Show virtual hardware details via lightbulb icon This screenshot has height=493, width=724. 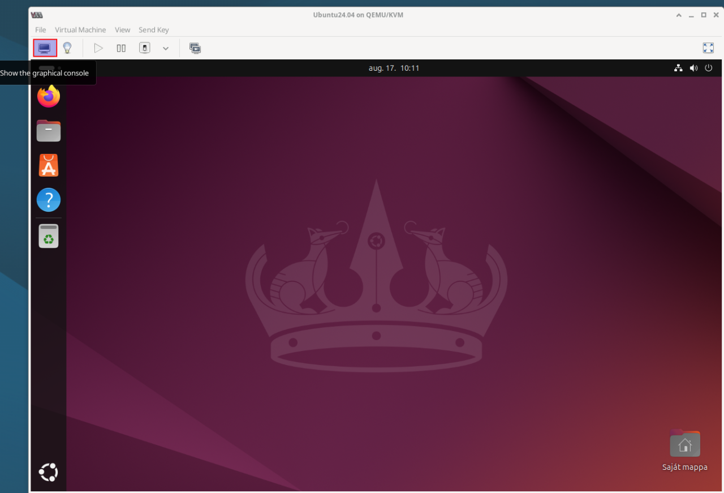[x=67, y=48]
